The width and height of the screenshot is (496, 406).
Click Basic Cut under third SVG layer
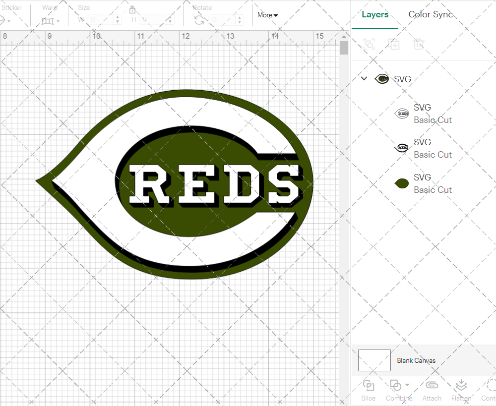433,190
